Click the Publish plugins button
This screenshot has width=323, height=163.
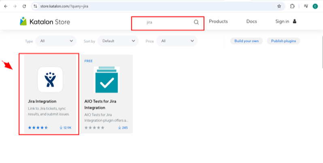tap(283, 41)
